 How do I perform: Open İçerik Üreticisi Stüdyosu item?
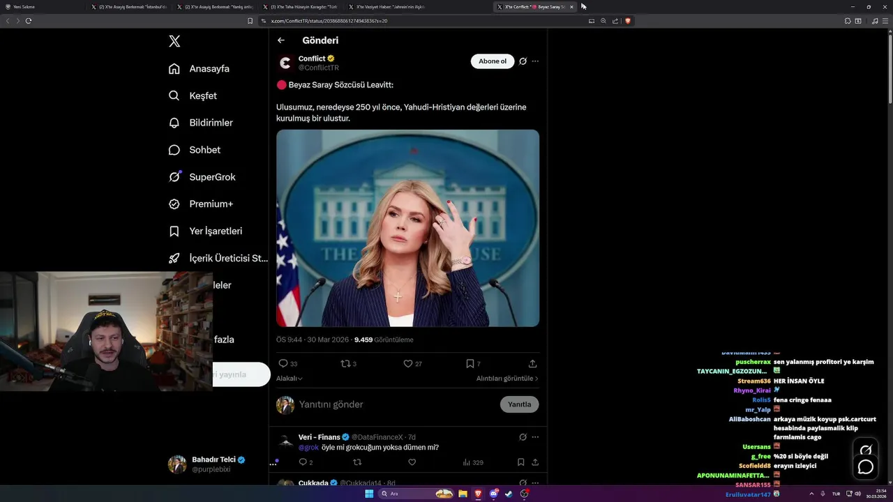(x=218, y=258)
